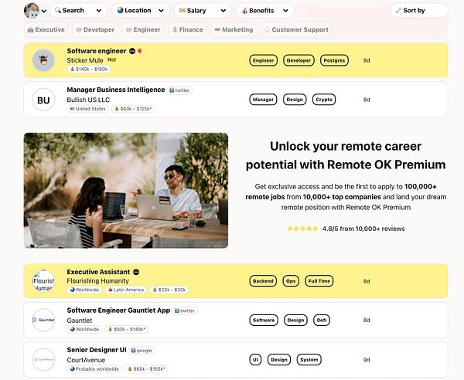Open the Sort by dropdown
This screenshot has width=464, height=380.
418,11
